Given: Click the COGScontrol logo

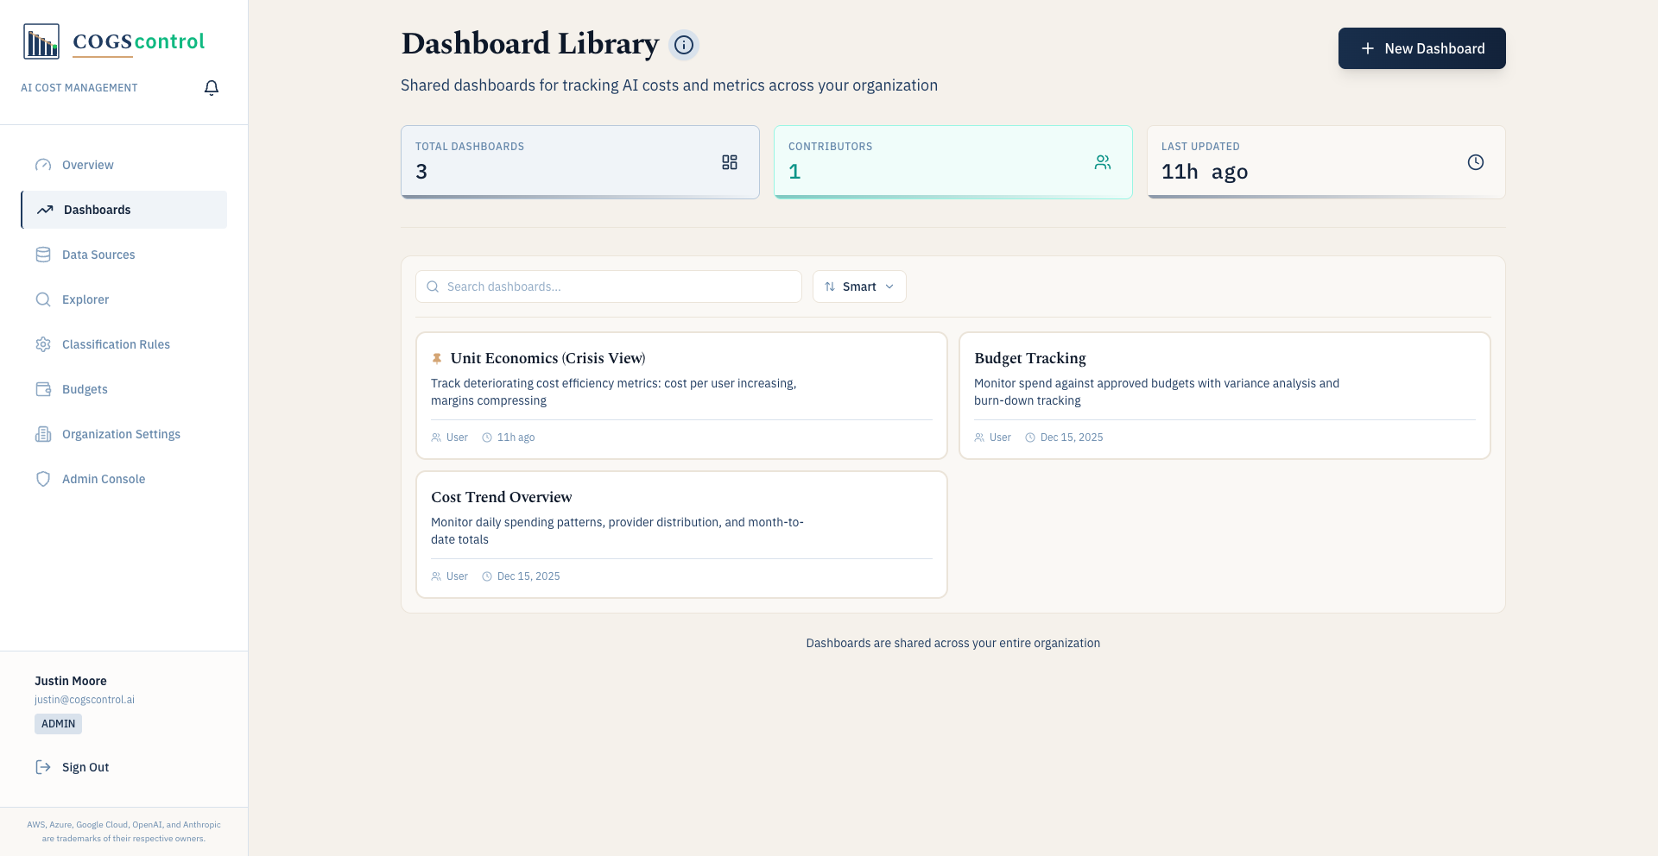Looking at the screenshot, I should click(x=112, y=41).
